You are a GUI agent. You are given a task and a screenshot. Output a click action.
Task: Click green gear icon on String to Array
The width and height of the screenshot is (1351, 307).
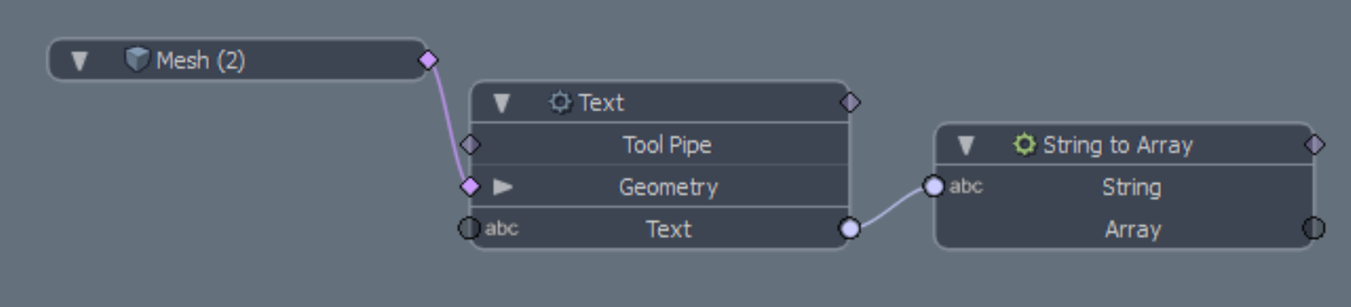tap(1024, 144)
